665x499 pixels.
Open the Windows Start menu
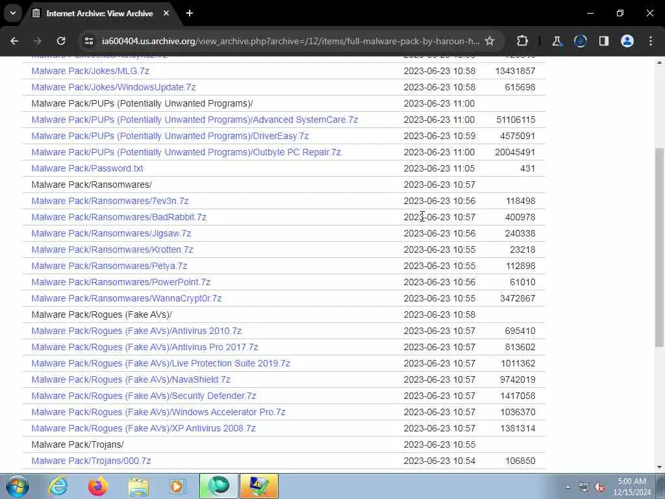(18, 486)
